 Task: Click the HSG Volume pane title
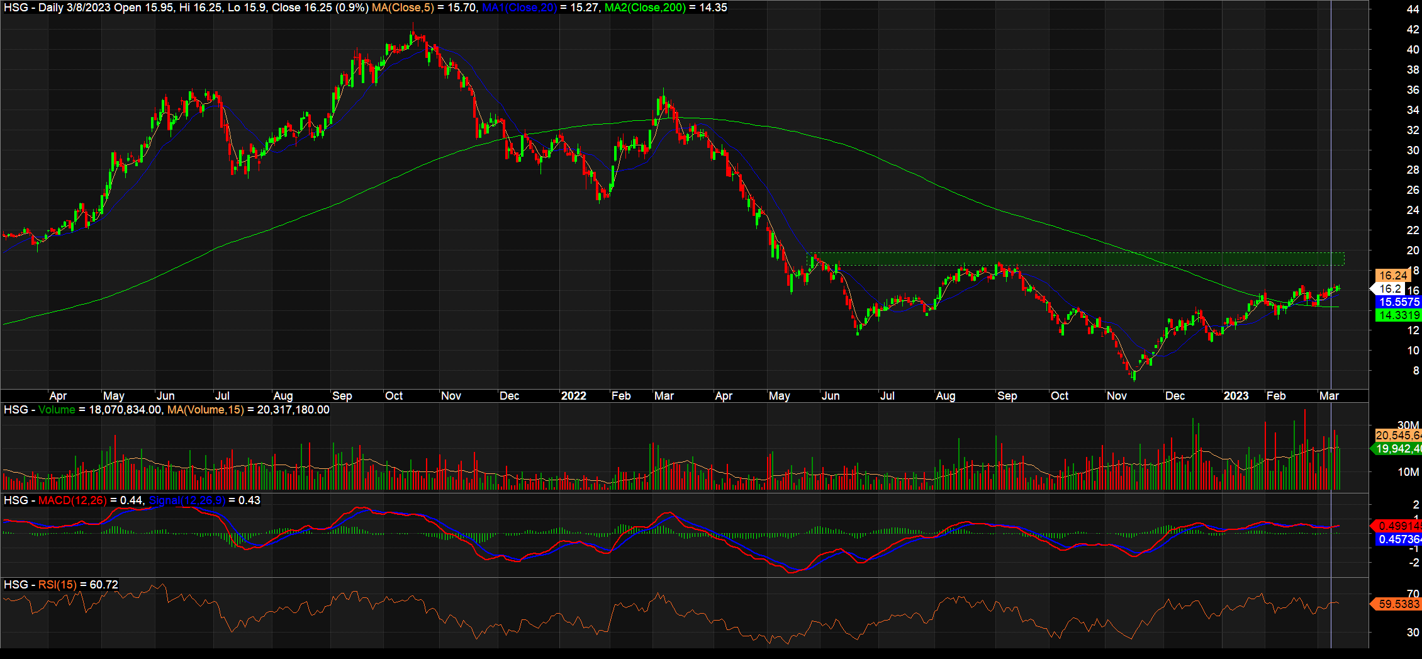[38, 410]
